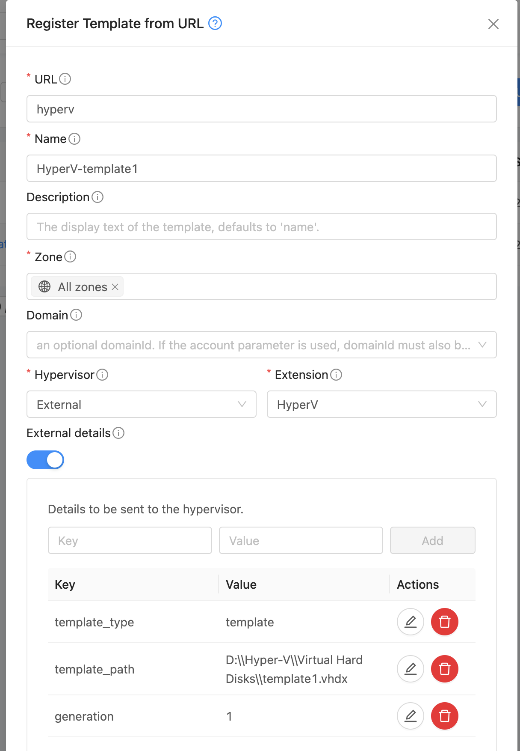520x751 pixels.
Task: Click the info icon next to URL
Action: 65,79
